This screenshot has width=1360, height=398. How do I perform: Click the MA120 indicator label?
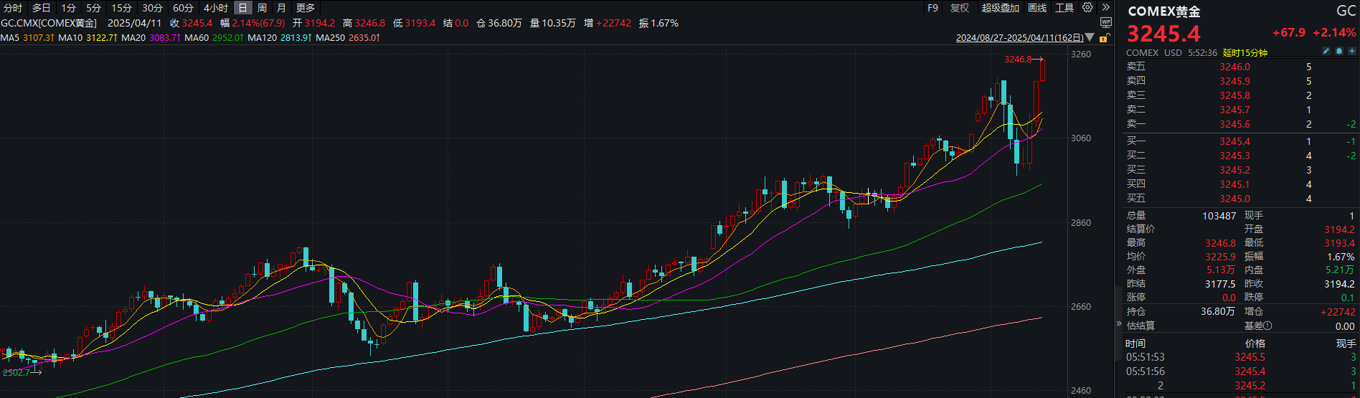tap(279, 37)
